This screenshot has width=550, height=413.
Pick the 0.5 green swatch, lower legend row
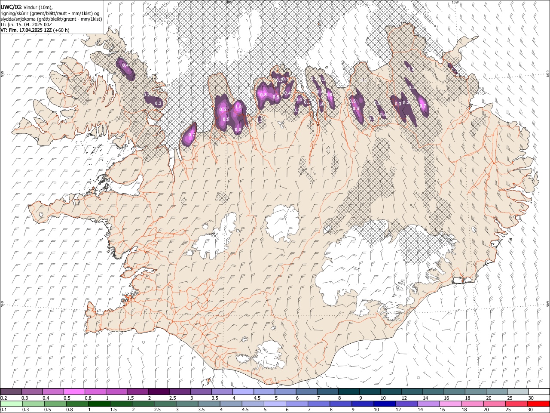tap(55, 404)
